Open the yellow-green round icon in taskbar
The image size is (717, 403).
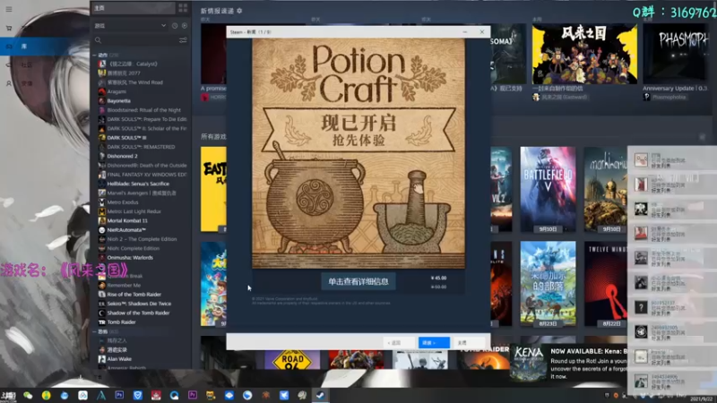tap(47, 395)
